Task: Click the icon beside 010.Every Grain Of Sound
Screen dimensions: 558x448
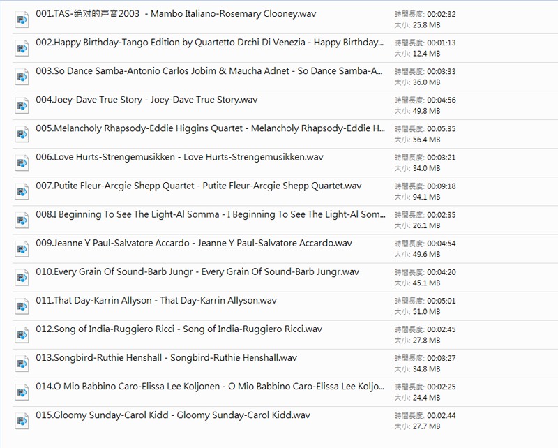Action: [x=22, y=278]
